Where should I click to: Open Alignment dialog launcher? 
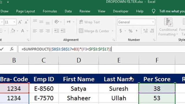(x=114, y=40)
